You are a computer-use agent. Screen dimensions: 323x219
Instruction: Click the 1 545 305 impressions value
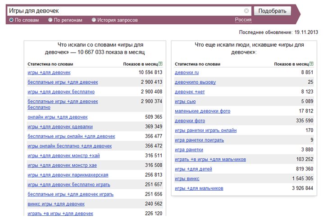click(302, 179)
